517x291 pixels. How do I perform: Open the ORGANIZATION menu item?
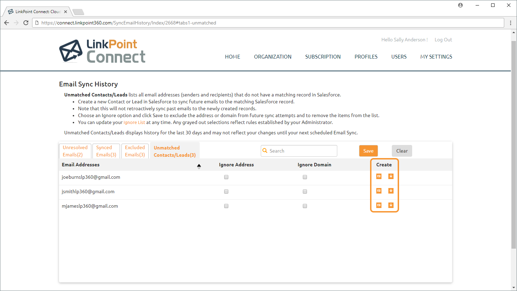(273, 57)
